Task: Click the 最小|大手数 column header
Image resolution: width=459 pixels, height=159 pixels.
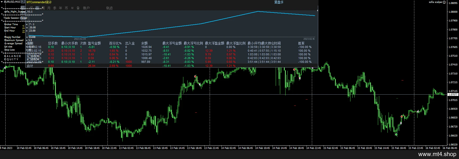Action: (x=70, y=43)
